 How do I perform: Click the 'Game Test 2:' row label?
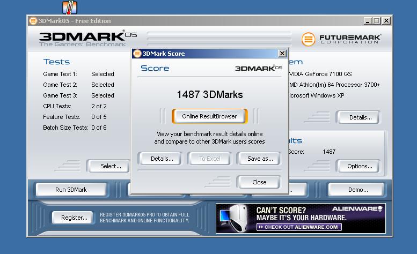coord(60,85)
